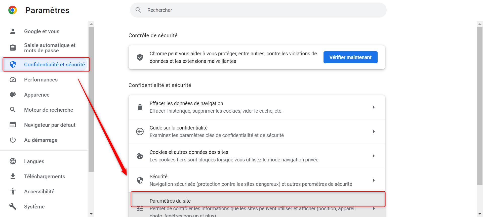This screenshot has height=217, width=483.
Task: Click the Performances speedometer icon
Action: pyautogui.click(x=13, y=80)
